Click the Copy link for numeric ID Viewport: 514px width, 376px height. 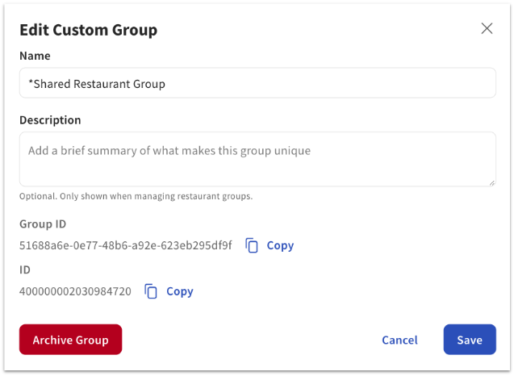[x=180, y=291]
